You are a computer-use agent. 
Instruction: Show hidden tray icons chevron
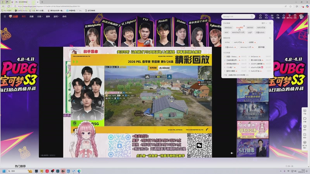point(281,171)
